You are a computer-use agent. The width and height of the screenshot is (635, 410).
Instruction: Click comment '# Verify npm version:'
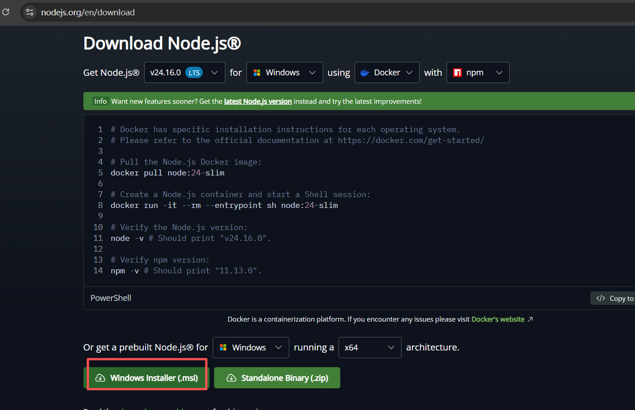click(160, 260)
